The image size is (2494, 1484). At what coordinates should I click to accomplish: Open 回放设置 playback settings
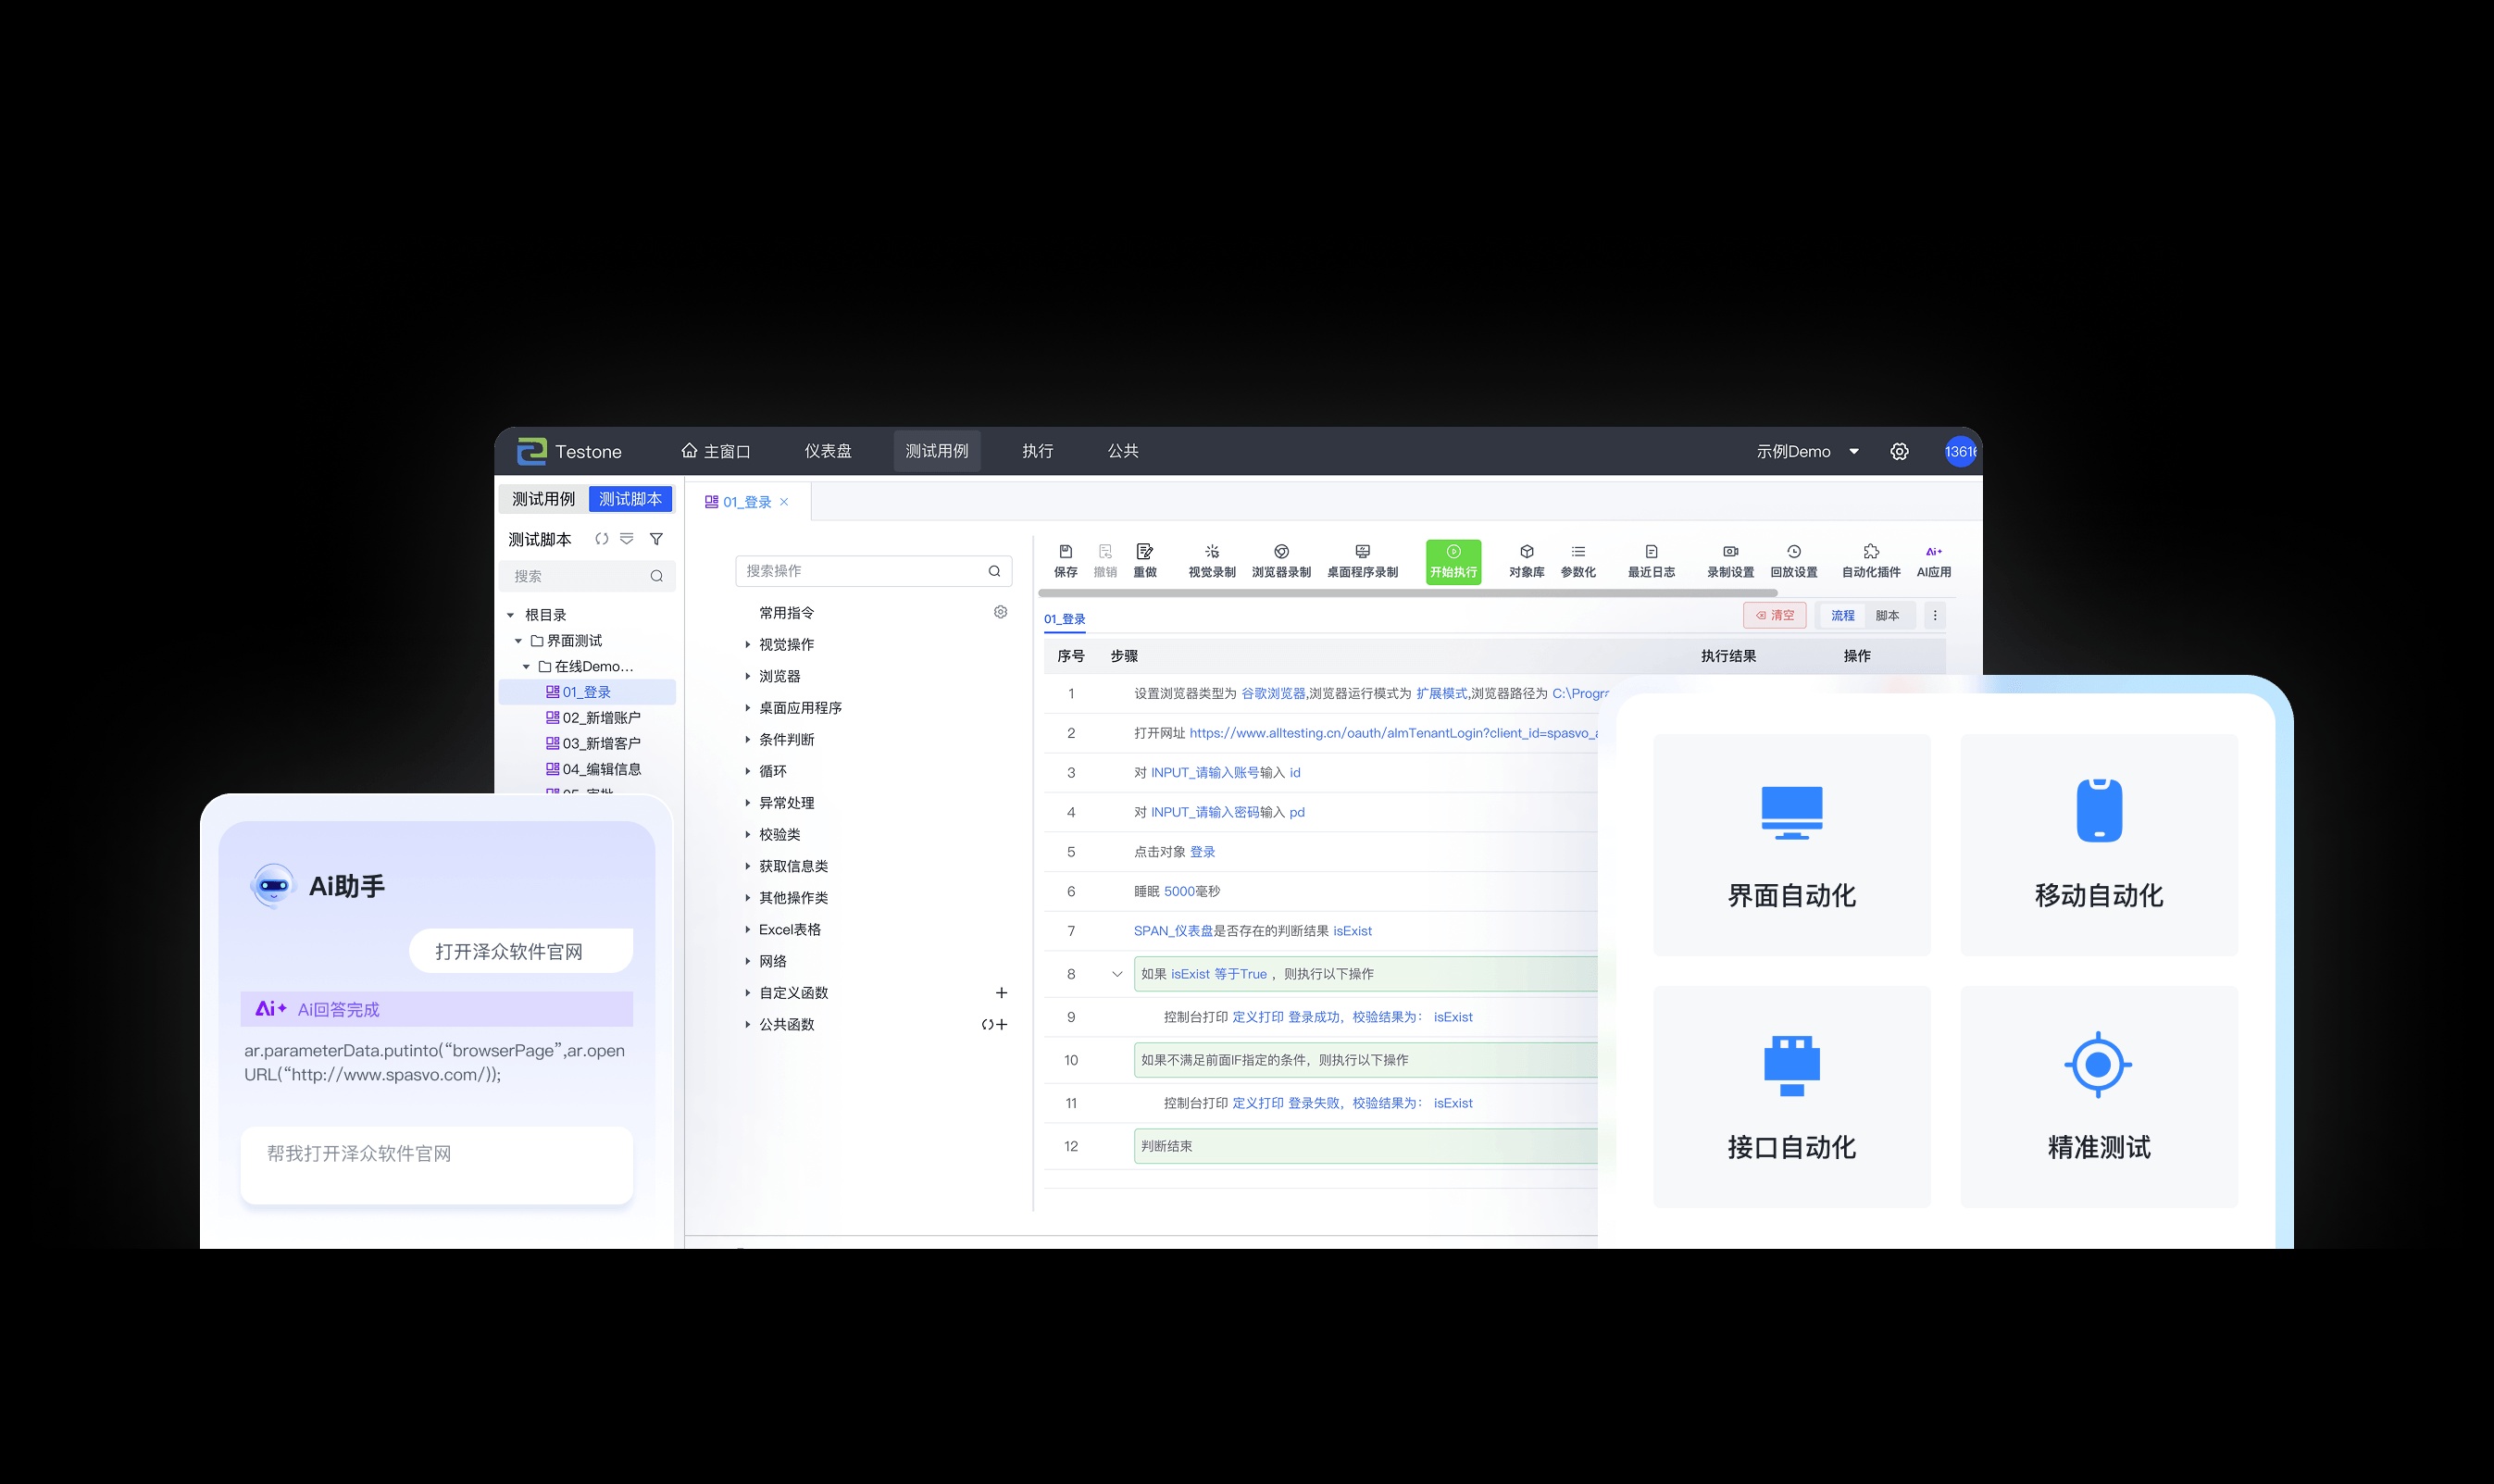click(1794, 561)
